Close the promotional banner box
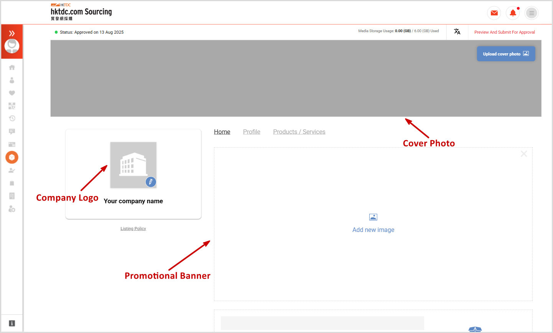 [x=524, y=154]
